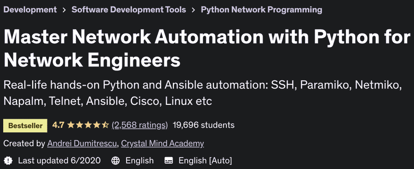Click the half-filled fifth rating star

[105, 125]
